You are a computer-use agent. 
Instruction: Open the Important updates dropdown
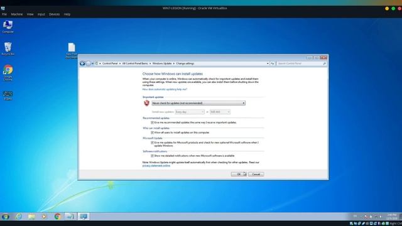[198, 103]
